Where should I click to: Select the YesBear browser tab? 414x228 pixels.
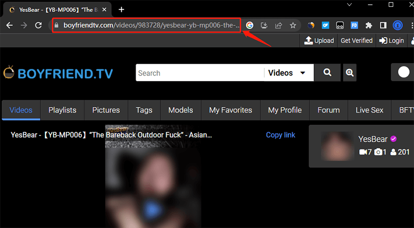(x=57, y=10)
